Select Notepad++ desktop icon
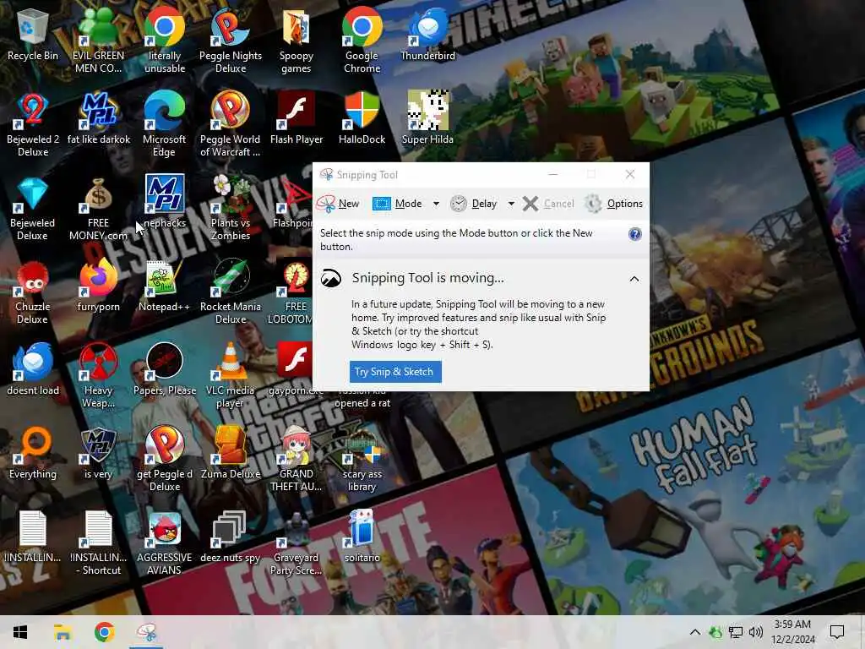The width and height of the screenshot is (865, 649). click(165, 286)
